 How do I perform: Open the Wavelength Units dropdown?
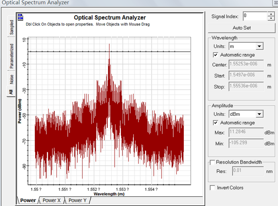(x=259, y=46)
